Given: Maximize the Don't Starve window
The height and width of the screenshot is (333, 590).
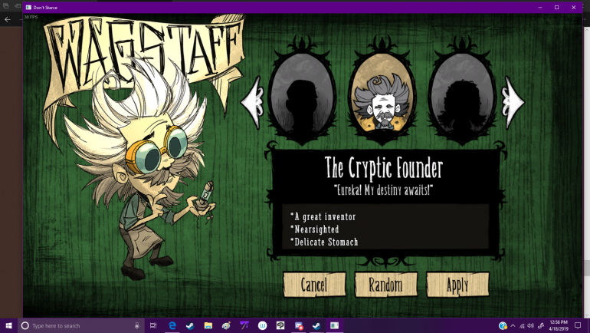Looking at the screenshot, I should (557, 8).
